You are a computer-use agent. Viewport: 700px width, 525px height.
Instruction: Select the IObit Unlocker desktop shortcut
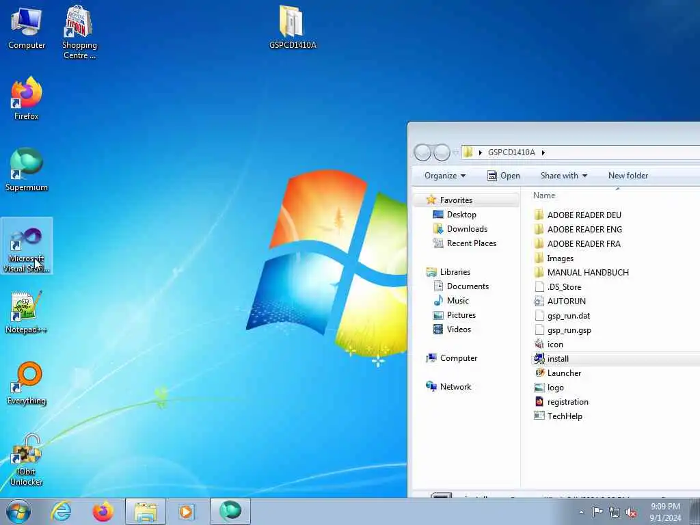(27, 460)
